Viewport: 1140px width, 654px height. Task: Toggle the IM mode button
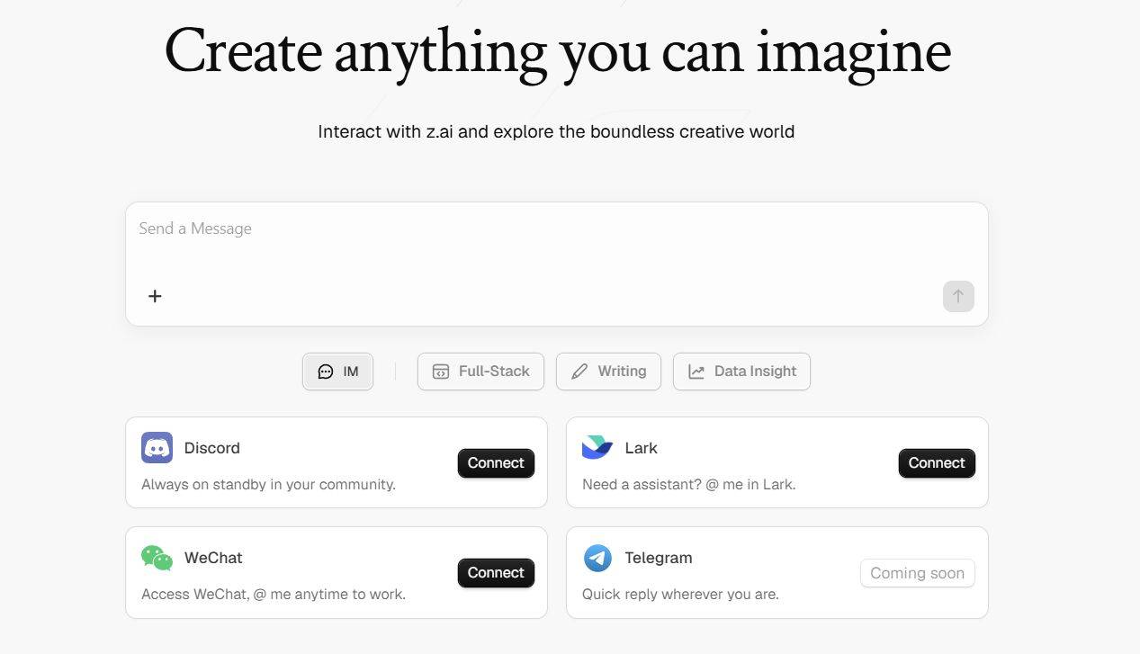pyautogui.click(x=337, y=372)
